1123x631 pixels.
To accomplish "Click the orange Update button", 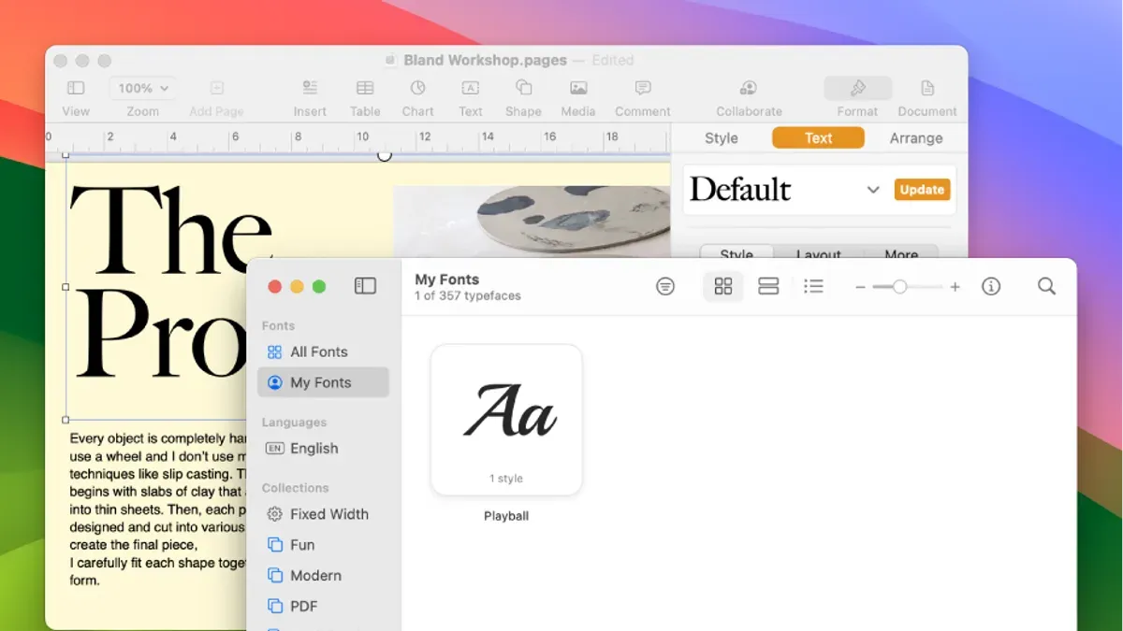I will click(922, 189).
